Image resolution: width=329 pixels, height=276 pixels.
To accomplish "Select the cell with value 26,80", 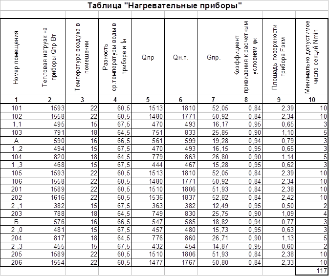I will pyautogui.click(x=214, y=155).
